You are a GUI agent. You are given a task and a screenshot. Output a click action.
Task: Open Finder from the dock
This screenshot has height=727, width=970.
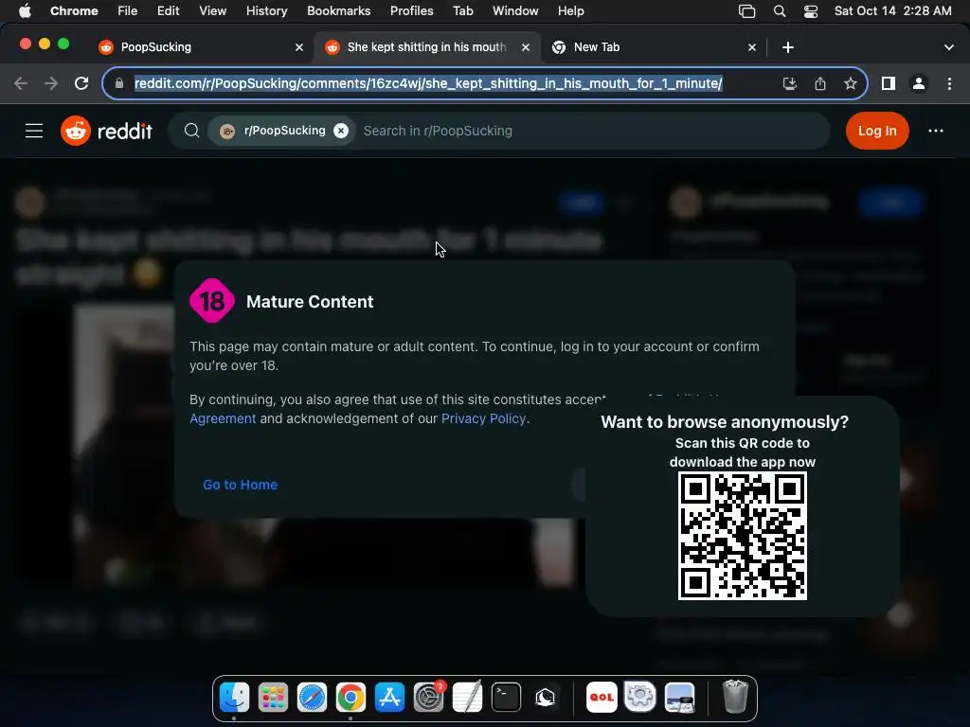point(235,698)
